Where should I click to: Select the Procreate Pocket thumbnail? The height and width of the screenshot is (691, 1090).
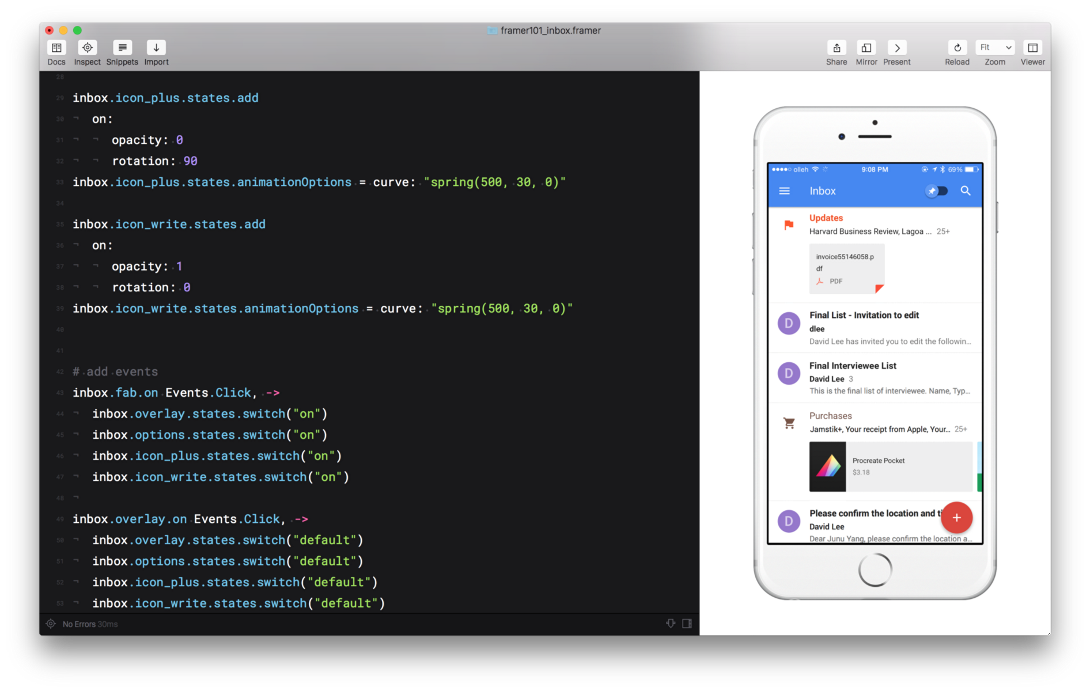point(827,466)
